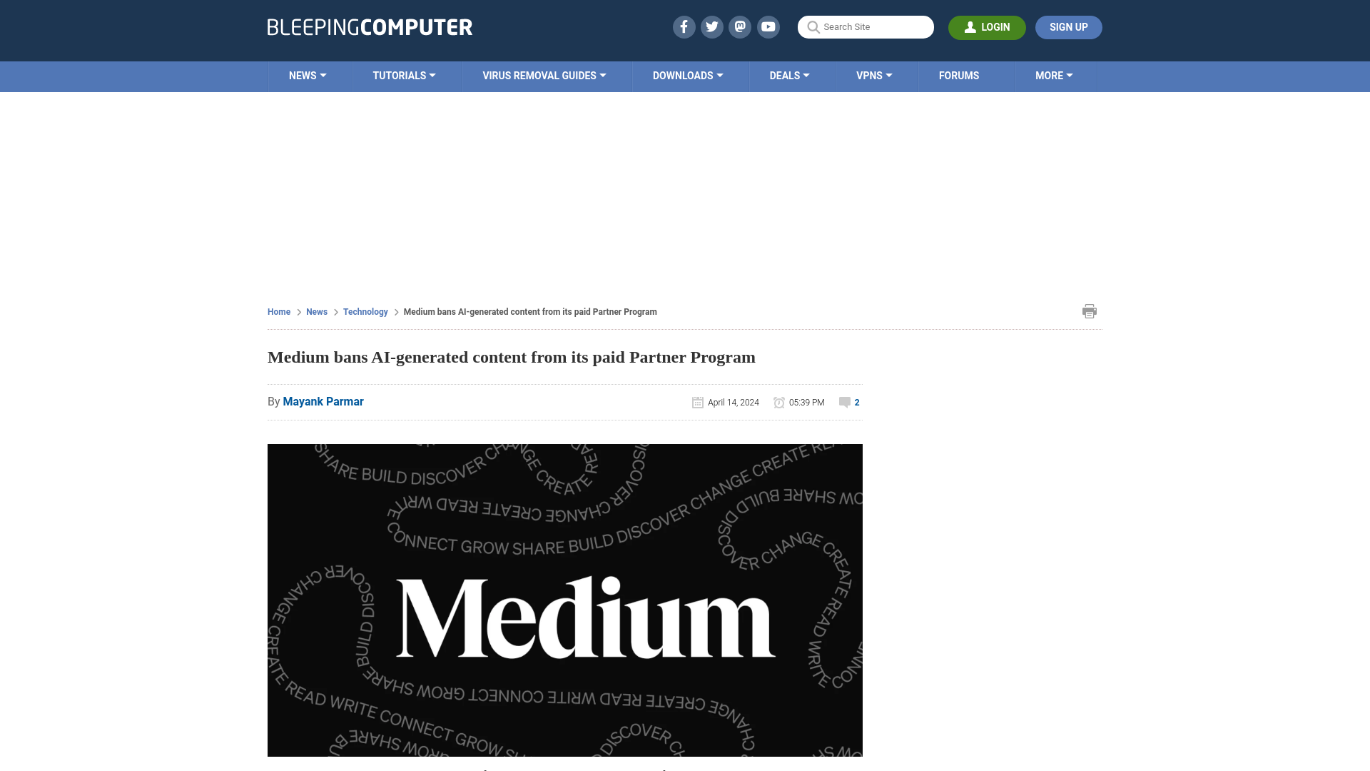Click the Medium article header image thumbnail
Screen dimensions: 1370x771
pyautogui.click(x=564, y=600)
